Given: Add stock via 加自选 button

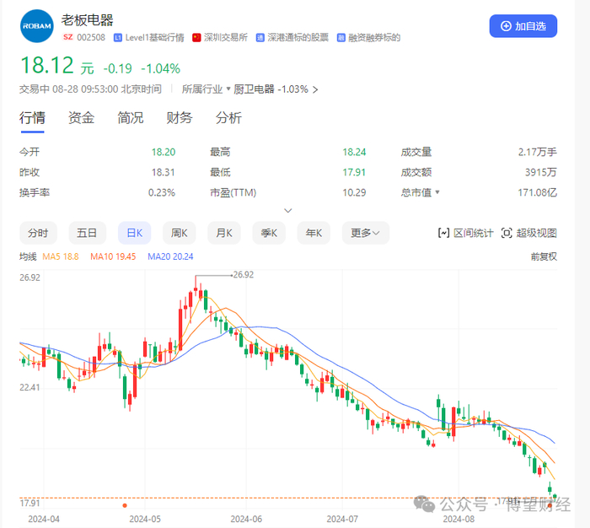Looking at the screenshot, I should pyautogui.click(x=523, y=26).
